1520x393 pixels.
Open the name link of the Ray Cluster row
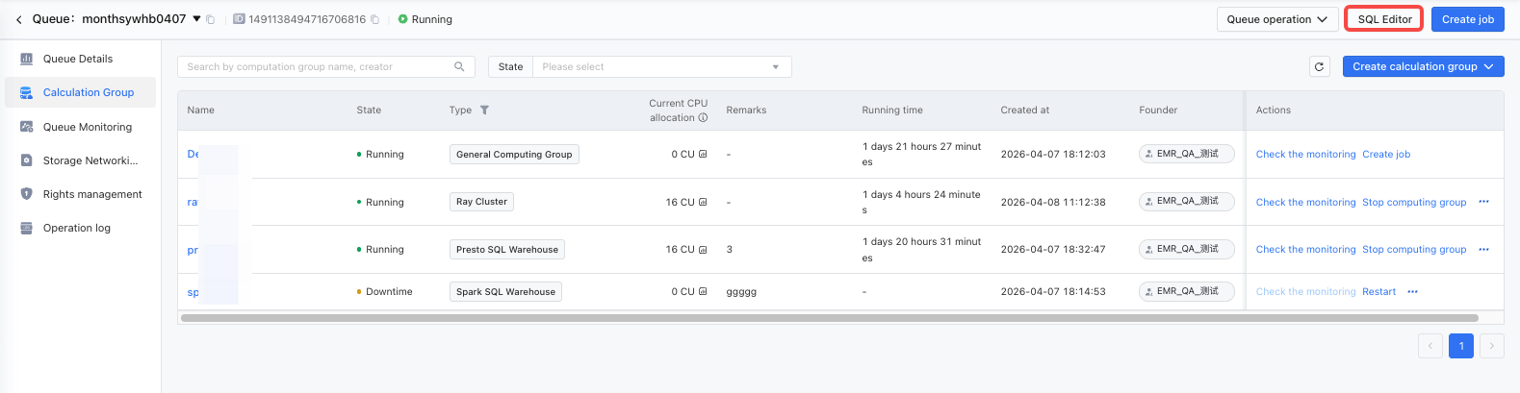(193, 203)
